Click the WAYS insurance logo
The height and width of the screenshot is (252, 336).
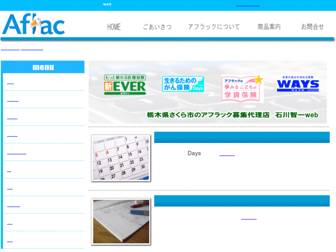tap(298, 84)
